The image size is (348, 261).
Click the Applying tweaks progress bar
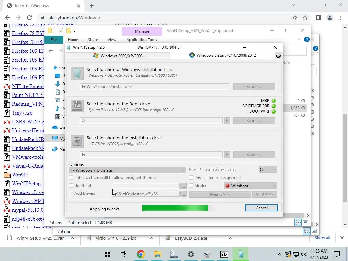177,208
